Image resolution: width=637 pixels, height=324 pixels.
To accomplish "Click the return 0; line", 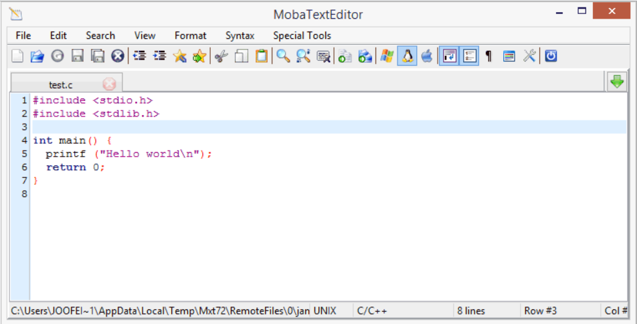I will click(x=76, y=167).
